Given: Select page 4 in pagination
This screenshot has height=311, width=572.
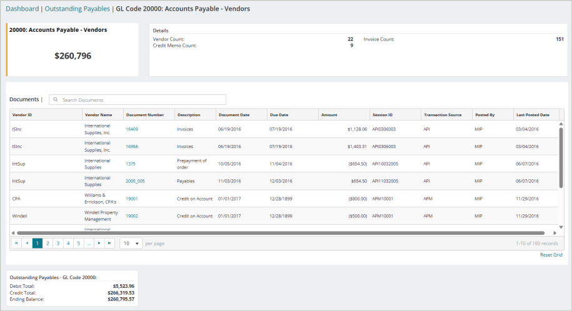Looking at the screenshot, I should pos(68,243).
